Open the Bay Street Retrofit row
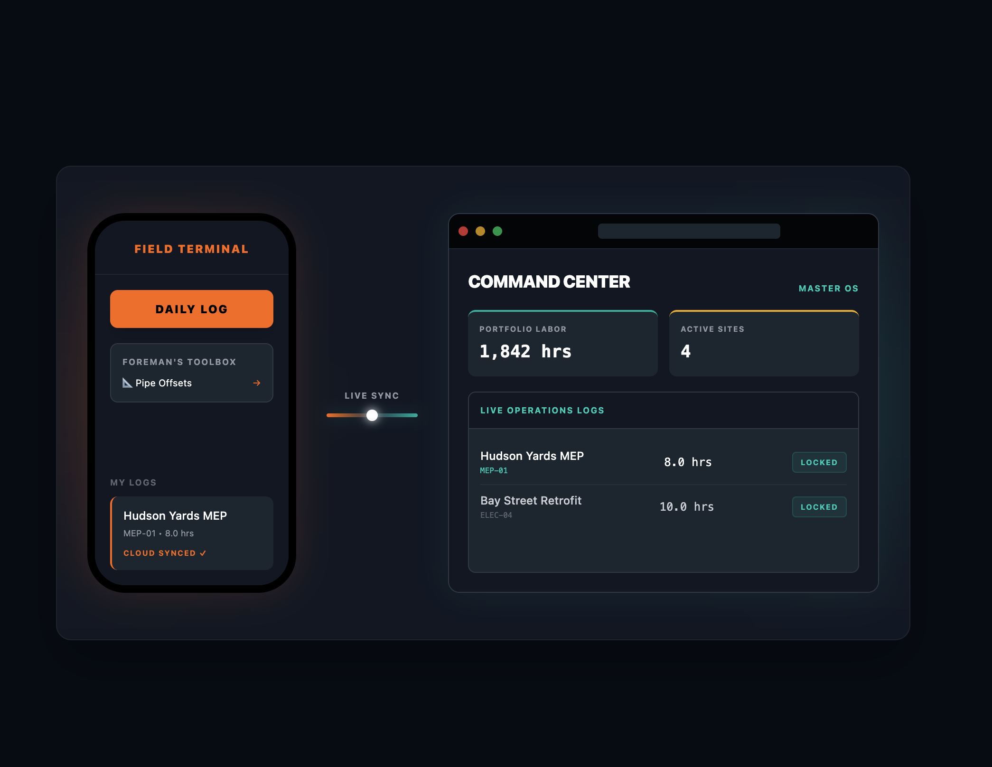The width and height of the screenshot is (992, 767). click(664, 507)
